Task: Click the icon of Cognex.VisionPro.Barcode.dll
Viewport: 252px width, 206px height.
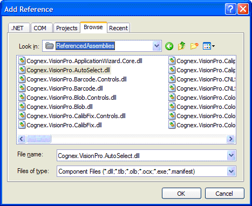Action: click(22, 88)
